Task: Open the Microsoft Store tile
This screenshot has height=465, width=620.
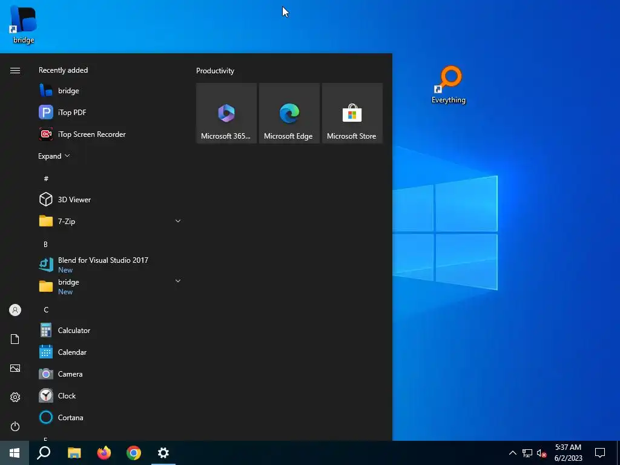Action: point(352,113)
